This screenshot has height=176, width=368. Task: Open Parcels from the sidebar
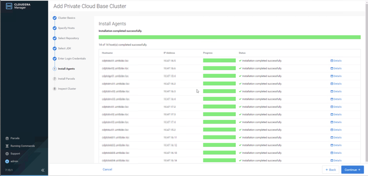pyautogui.click(x=12, y=138)
